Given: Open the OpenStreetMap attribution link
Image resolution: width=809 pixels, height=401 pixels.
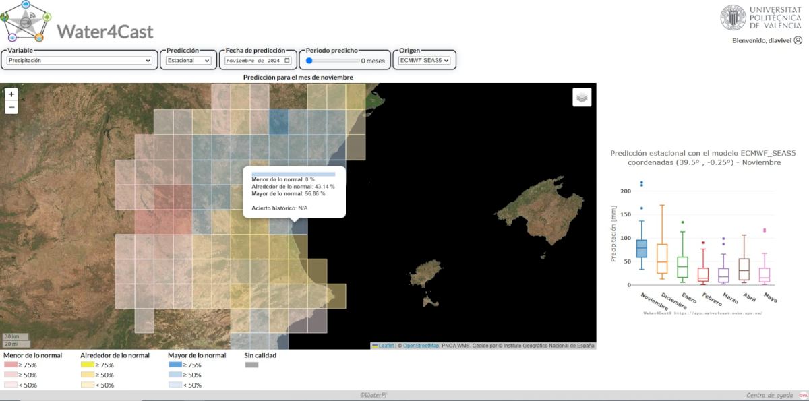Looking at the screenshot, I should pyautogui.click(x=421, y=346).
